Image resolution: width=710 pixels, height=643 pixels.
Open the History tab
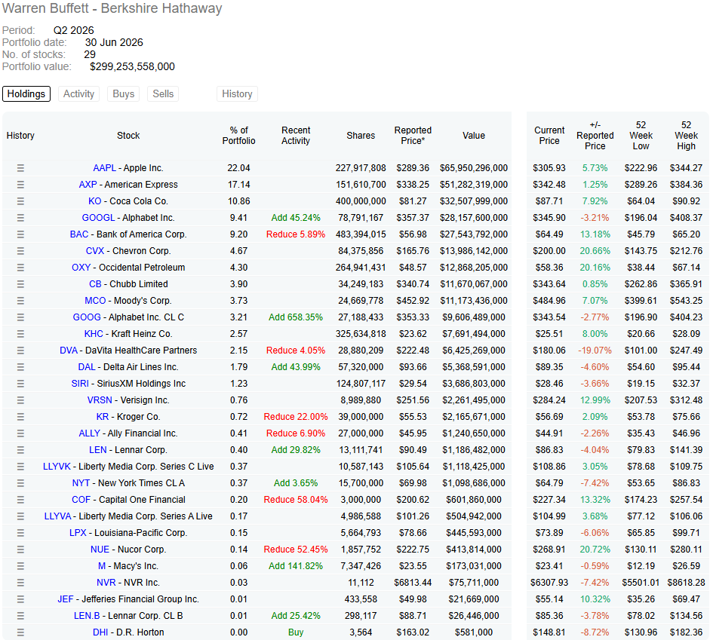[x=237, y=93]
